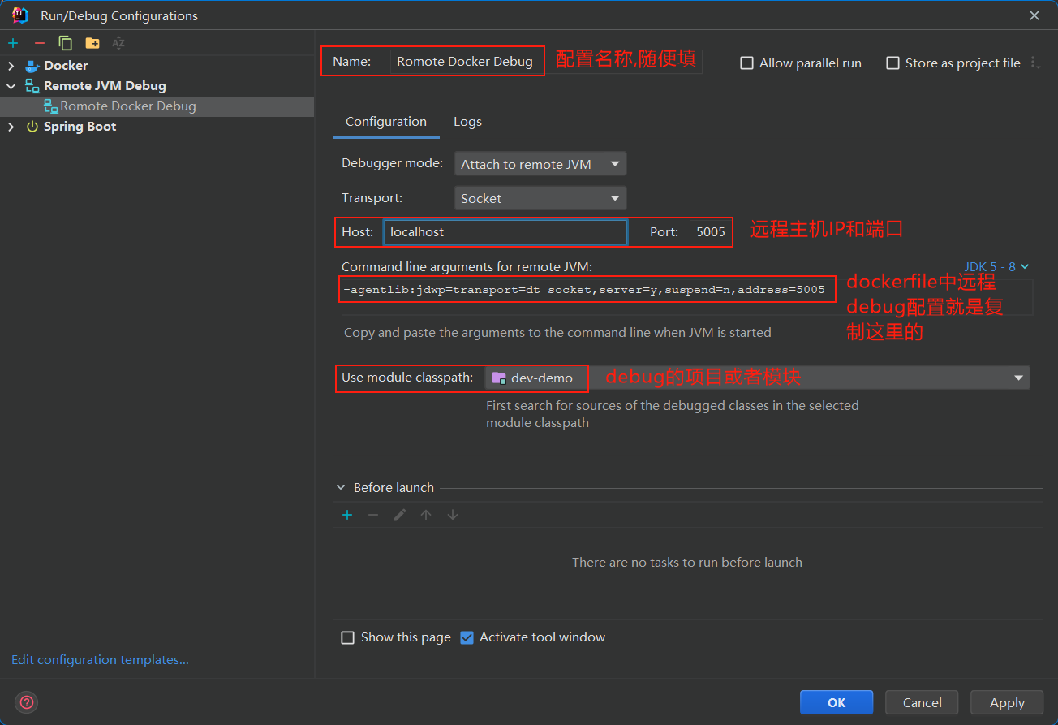The height and width of the screenshot is (725, 1058).
Task: Click the command line arguments text field
Action: pyautogui.click(x=686, y=296)
